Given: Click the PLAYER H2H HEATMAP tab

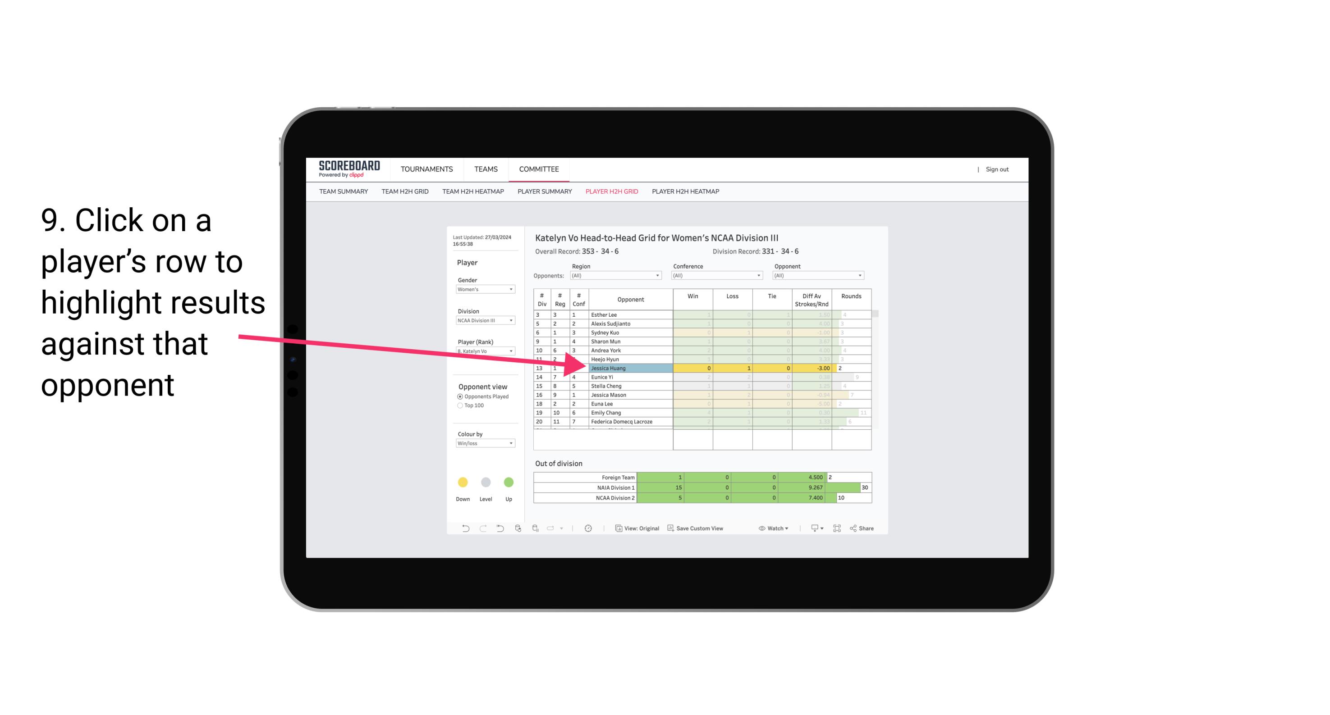Looking at the screenshot, I should click(x=686, y=192).
